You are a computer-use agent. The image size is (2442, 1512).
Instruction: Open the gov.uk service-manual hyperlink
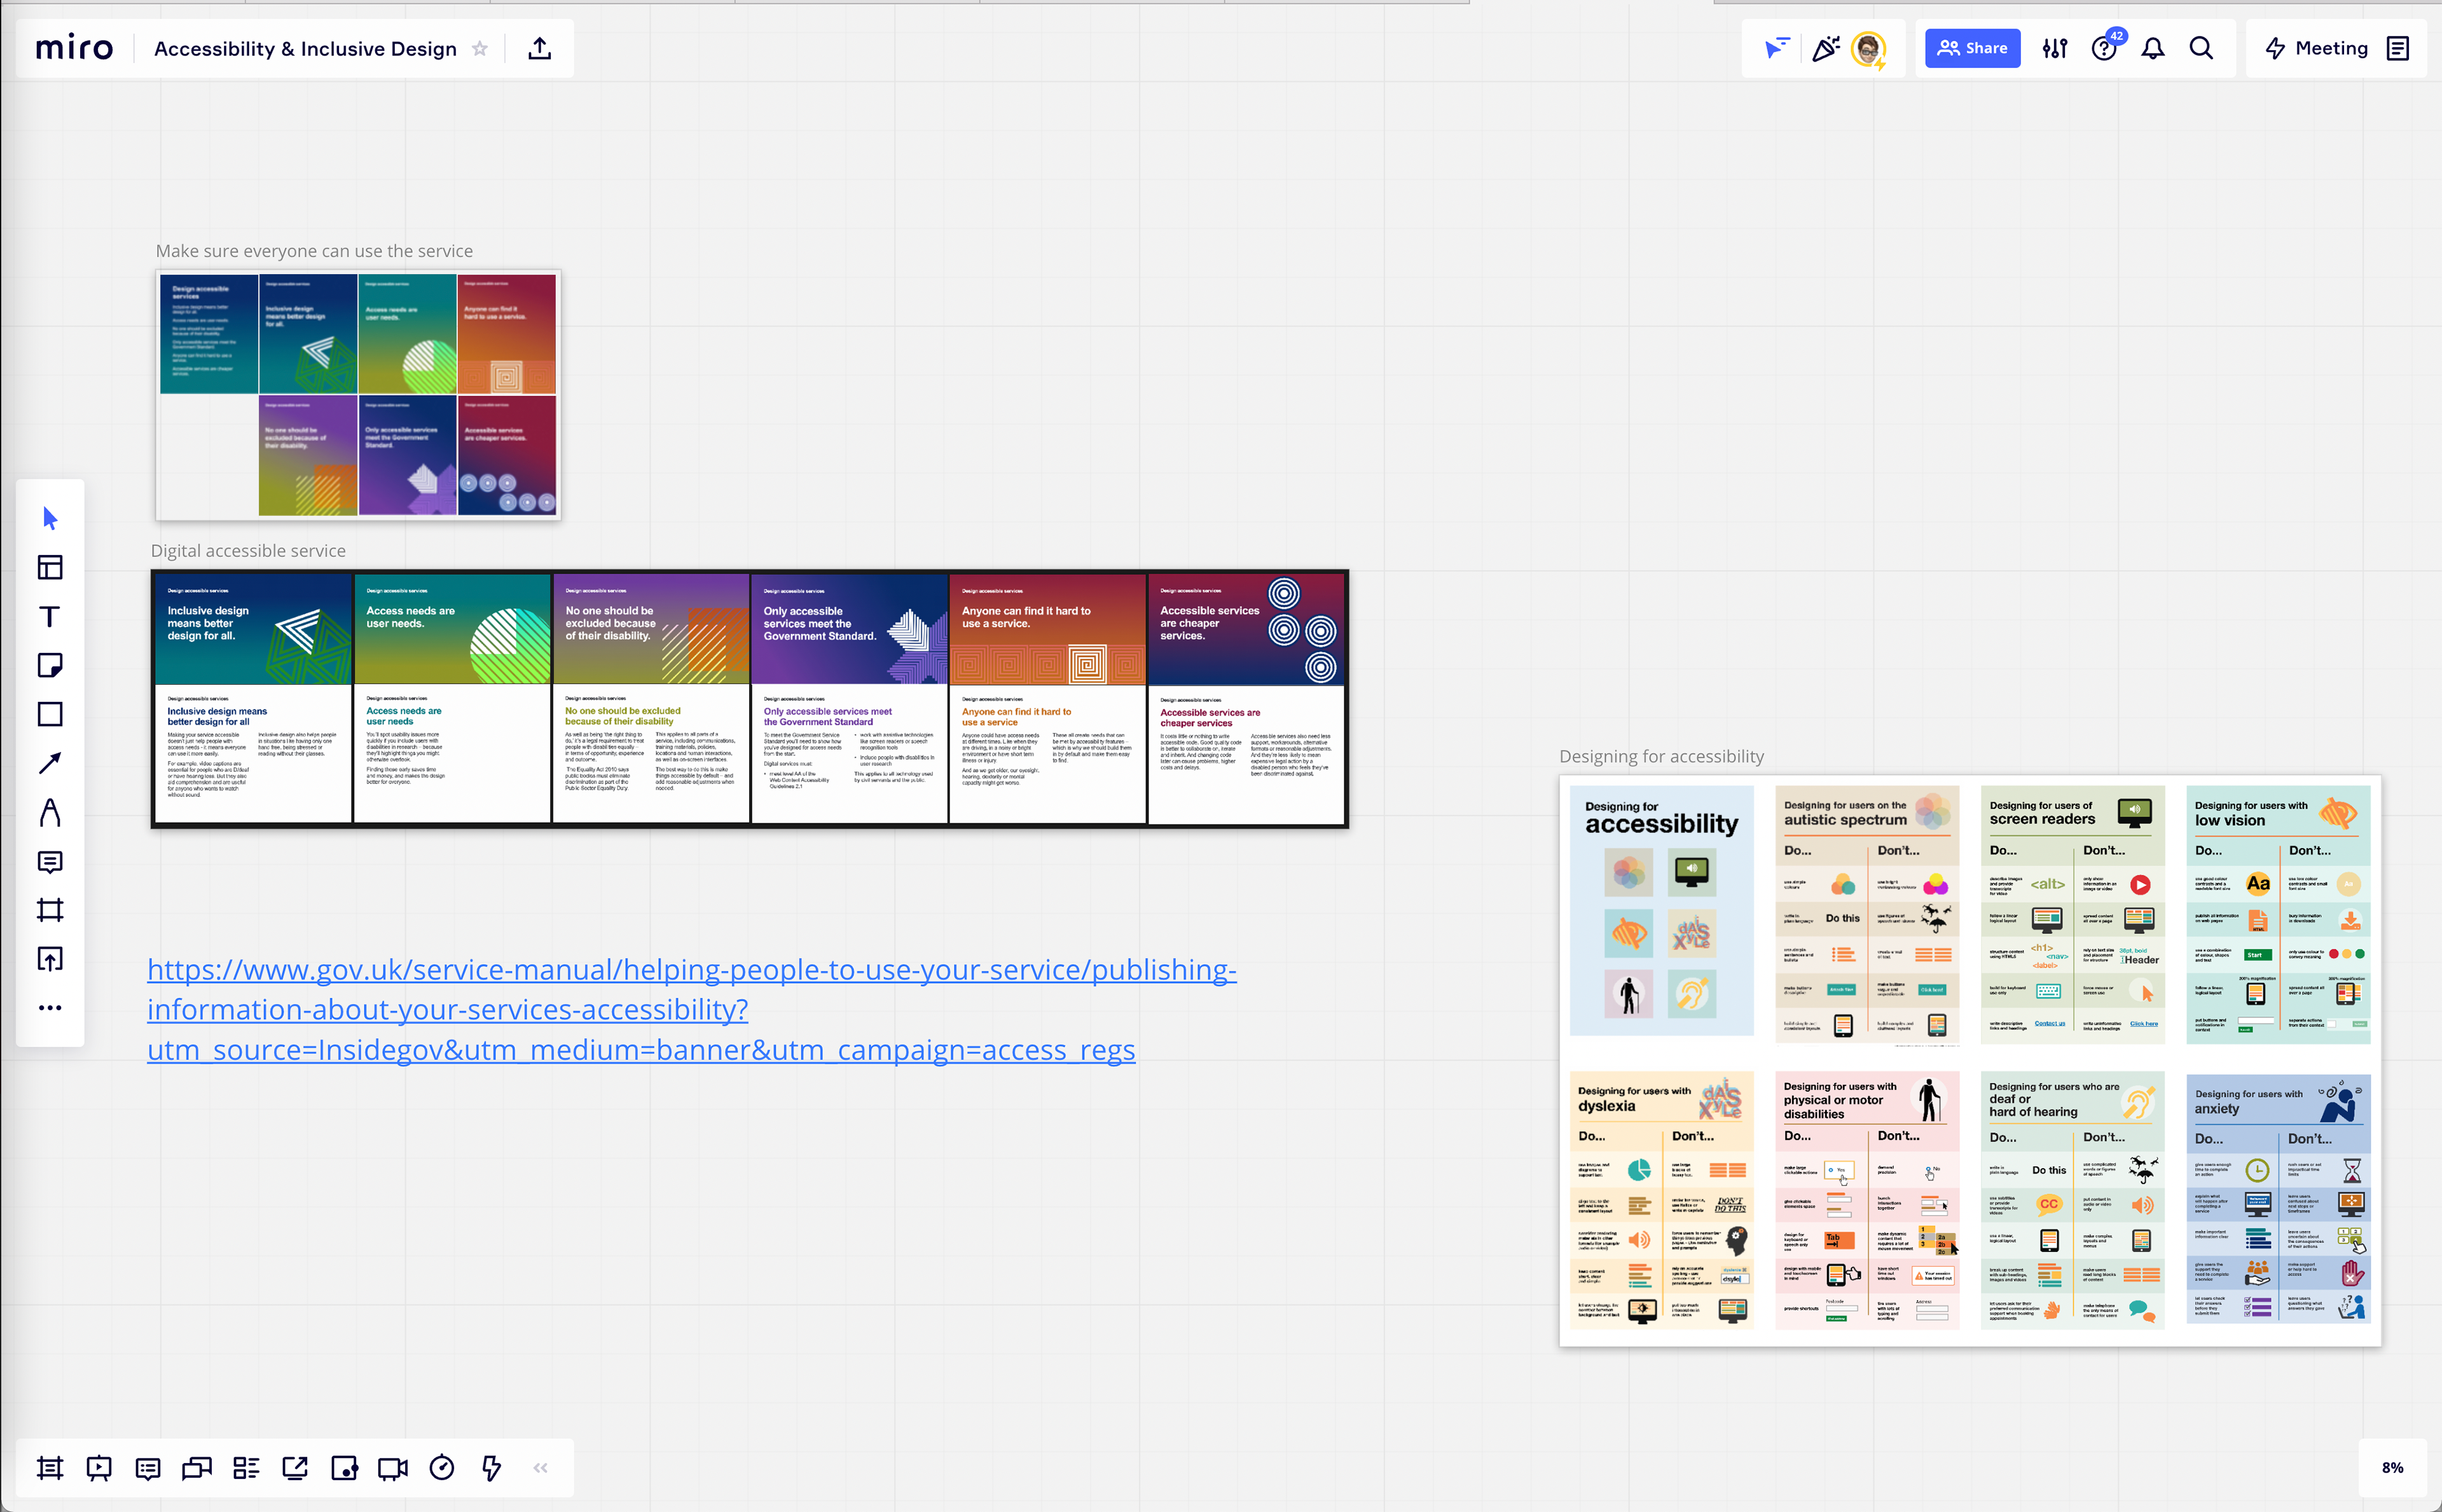click(x=691, y=1009)
